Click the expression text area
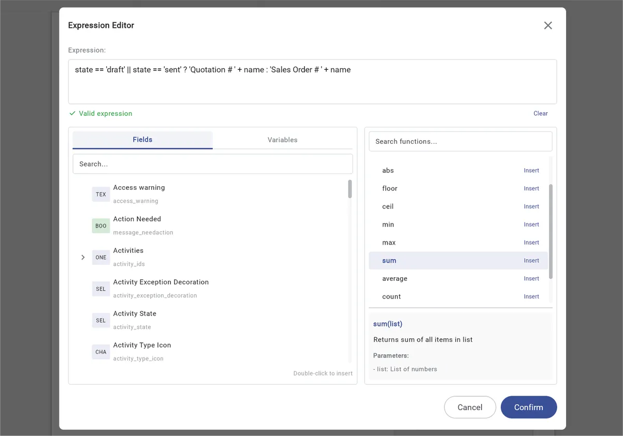 (x=311, y=80)
